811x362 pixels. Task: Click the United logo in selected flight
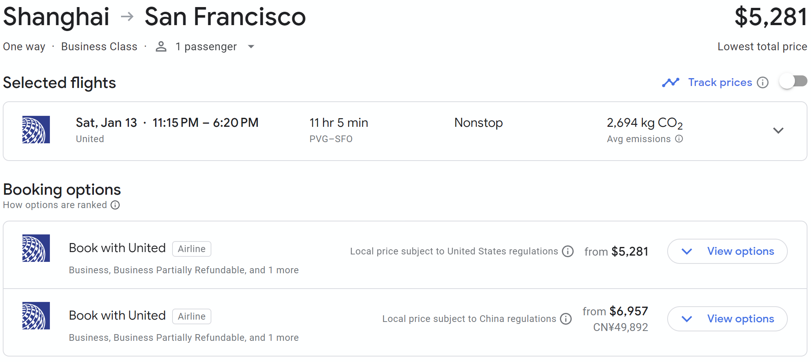point(36,130)
